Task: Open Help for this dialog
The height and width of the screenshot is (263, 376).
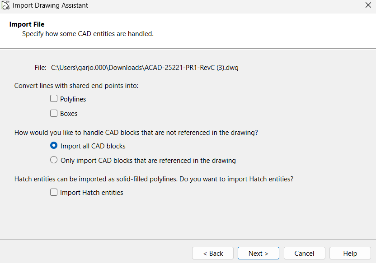Action: [x=350, y=253]
